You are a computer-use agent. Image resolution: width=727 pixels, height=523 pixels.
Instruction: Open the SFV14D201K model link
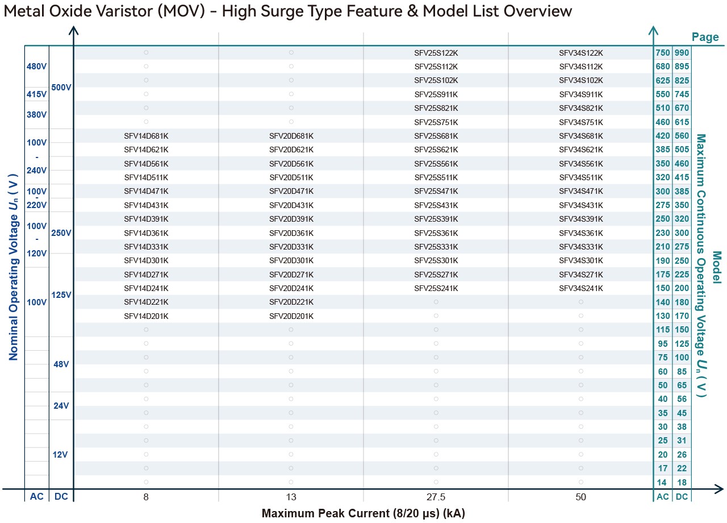pos(146,316)
